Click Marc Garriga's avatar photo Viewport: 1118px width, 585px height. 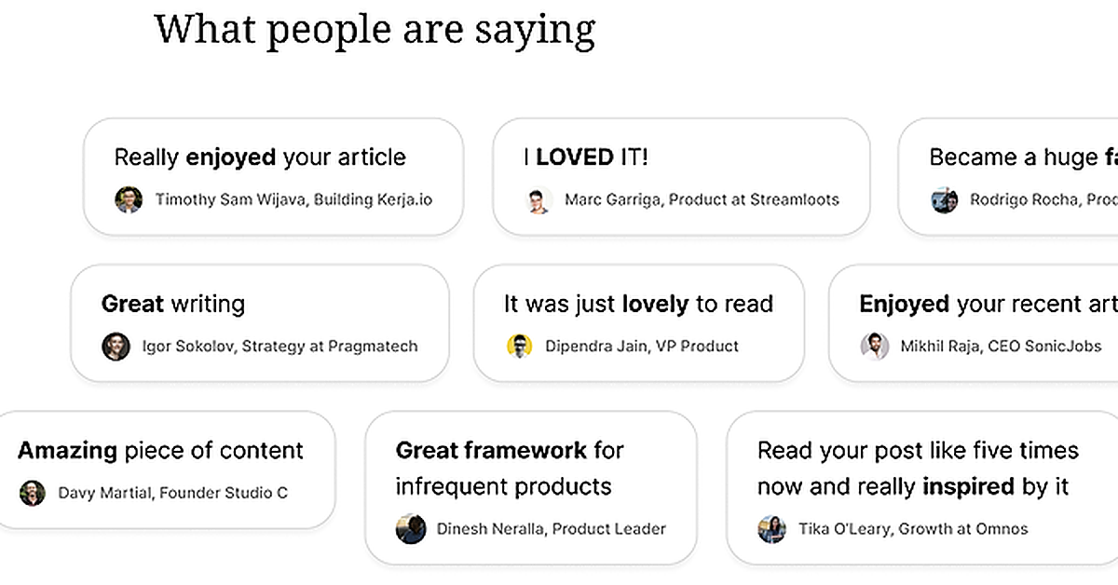click(x=538, y=199)
